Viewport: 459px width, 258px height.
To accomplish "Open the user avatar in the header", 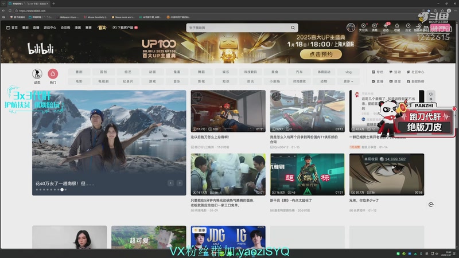I will 351,27.
